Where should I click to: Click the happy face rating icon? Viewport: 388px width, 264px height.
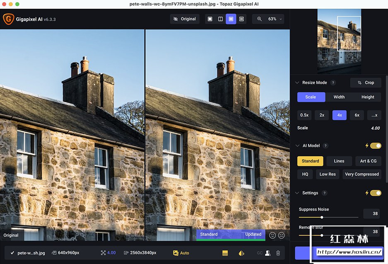[272, 235]
